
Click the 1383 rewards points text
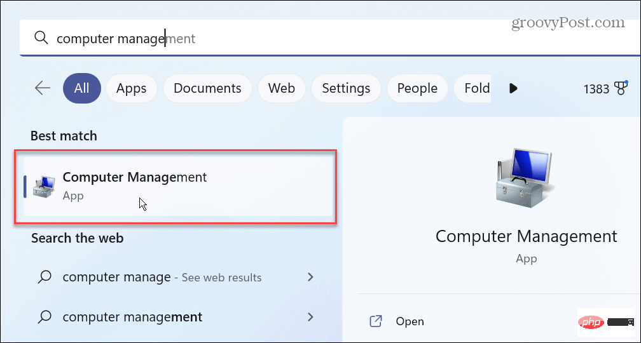(596, 89)
